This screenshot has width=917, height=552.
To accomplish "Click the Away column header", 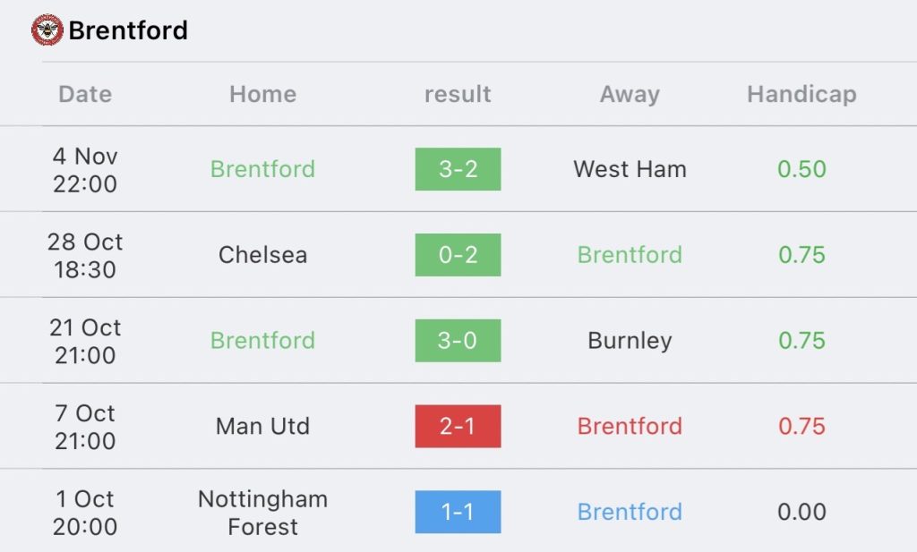I will 630,94.
